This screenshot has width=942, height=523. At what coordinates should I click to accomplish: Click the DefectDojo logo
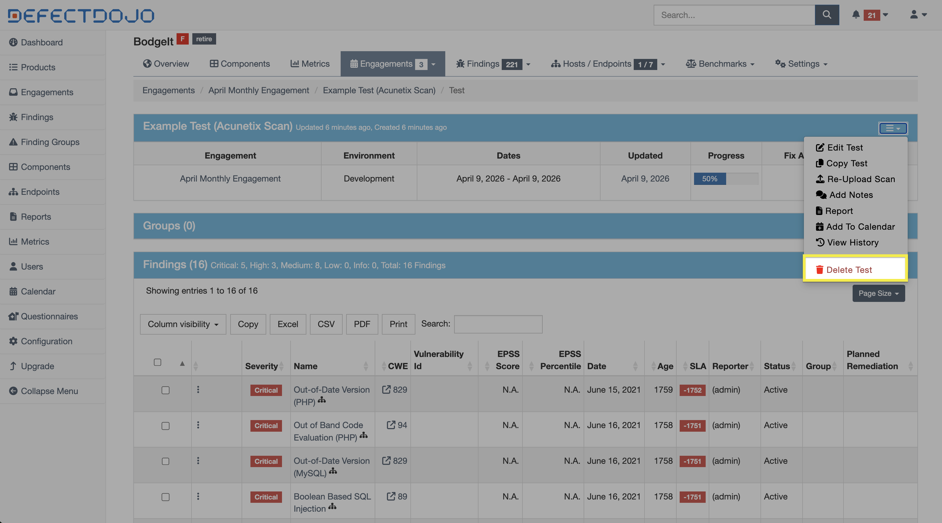tap(81, 15)
